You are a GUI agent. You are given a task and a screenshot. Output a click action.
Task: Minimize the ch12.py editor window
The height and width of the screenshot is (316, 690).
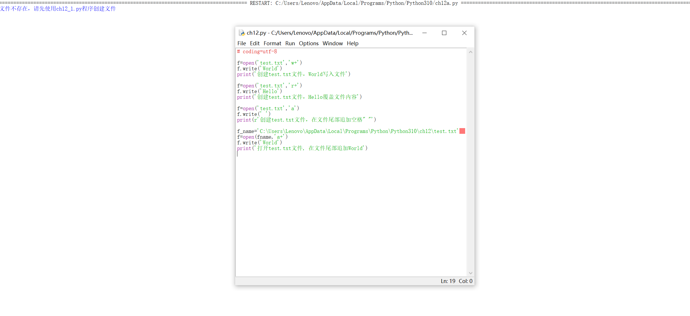coord(424,33)
